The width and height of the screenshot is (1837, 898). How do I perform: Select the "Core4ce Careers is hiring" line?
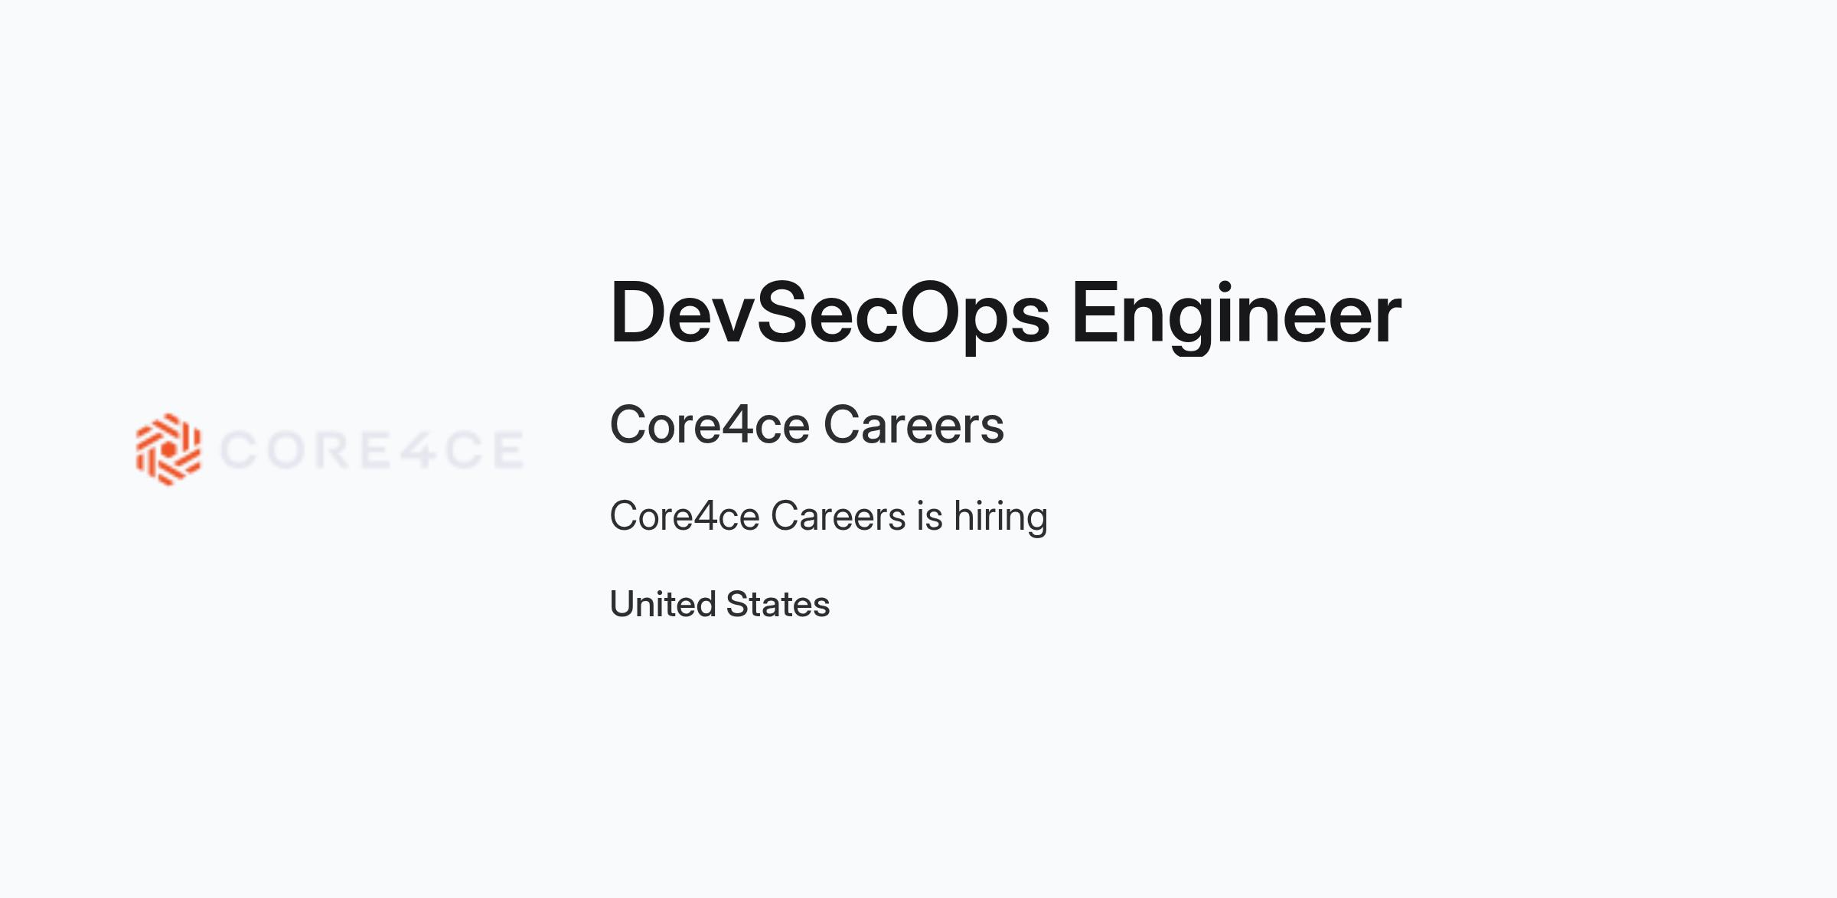click(x=829, y=517)
